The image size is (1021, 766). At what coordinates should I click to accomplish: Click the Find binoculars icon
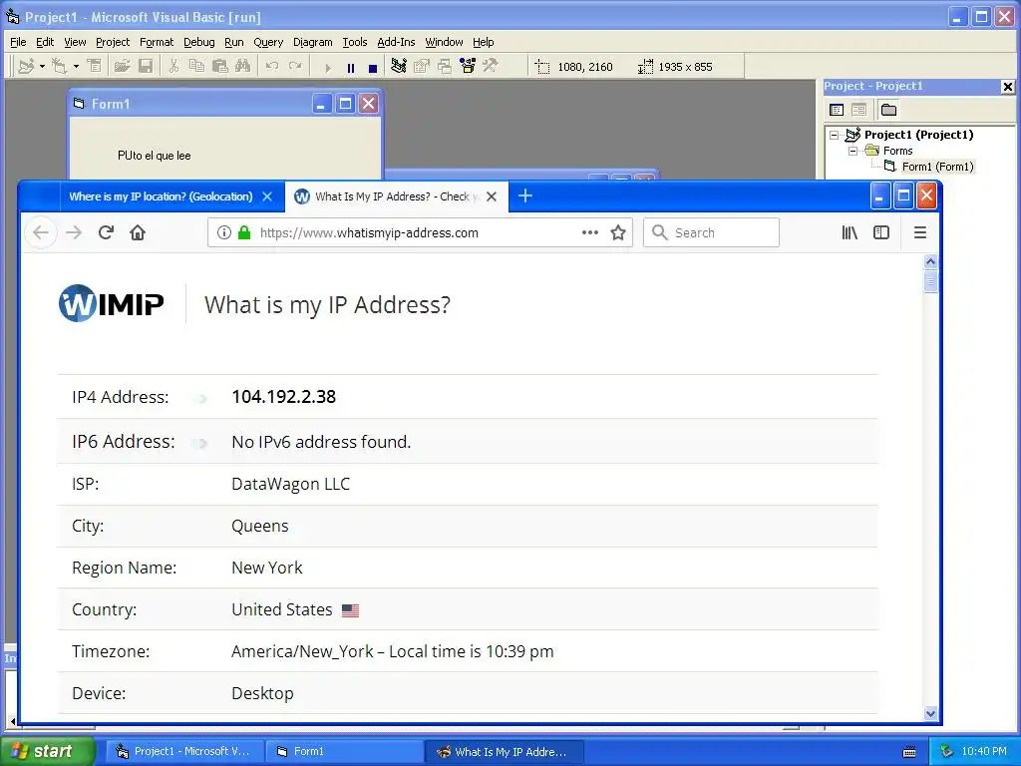[243, 67]
